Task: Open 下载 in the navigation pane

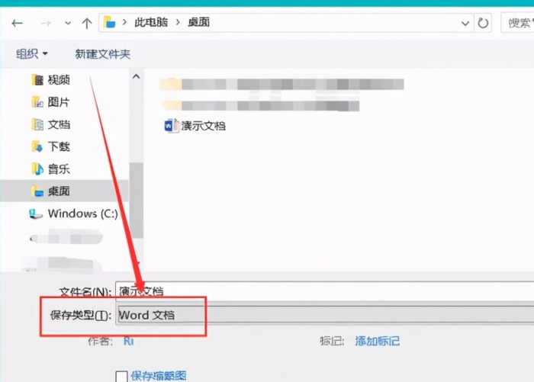Action: [59, 146]
